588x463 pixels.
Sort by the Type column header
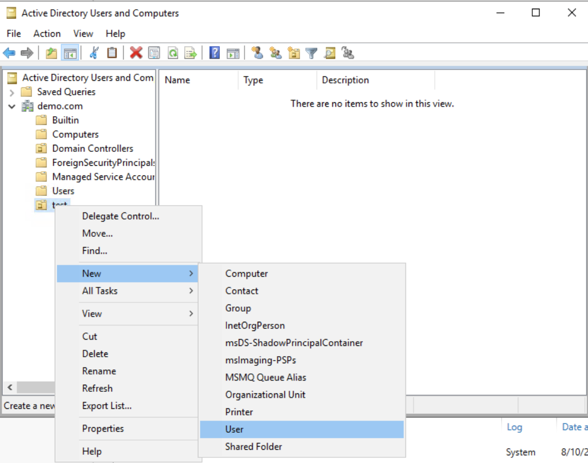[278, 80]
